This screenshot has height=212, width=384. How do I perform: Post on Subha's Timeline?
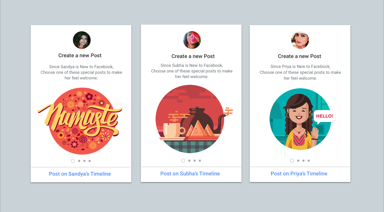[x=190, y=174]
